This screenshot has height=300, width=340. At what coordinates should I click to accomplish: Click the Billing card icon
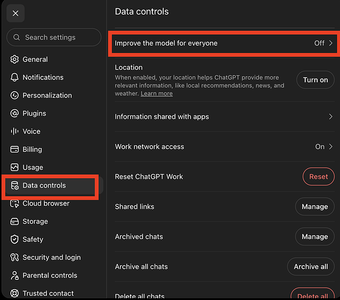click(14, 149)
